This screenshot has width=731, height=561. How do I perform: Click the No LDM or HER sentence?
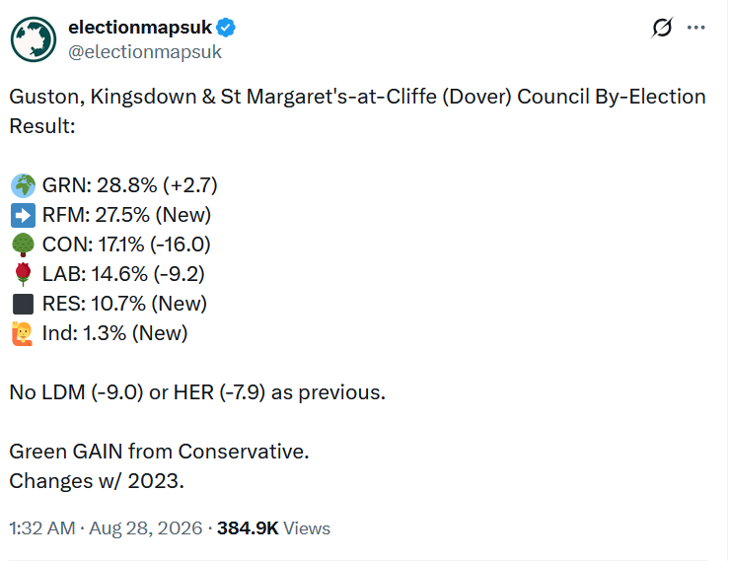tap(197, 392)
